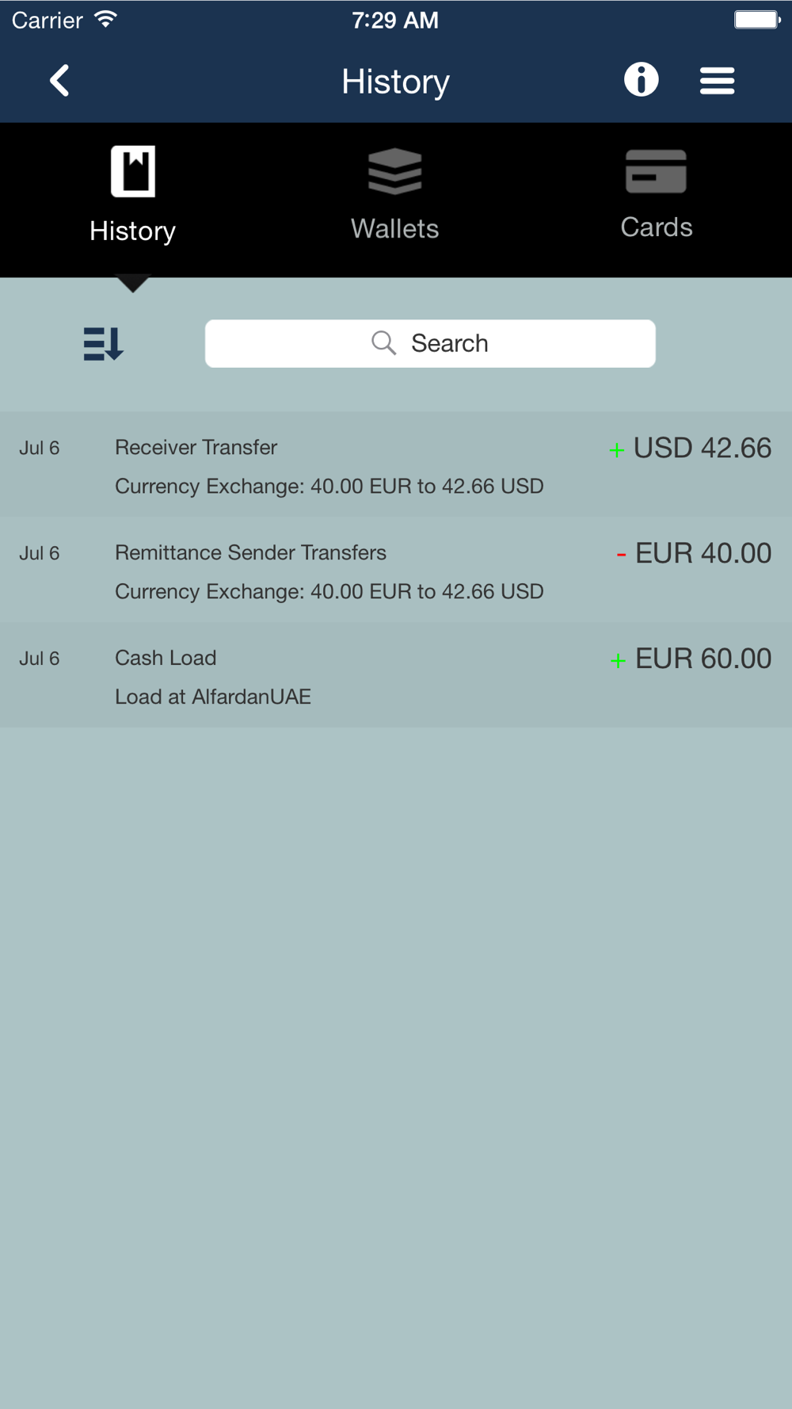Tap the Wallets stack icon
This screenshot has width=792, height=1409.
[395, 171]
